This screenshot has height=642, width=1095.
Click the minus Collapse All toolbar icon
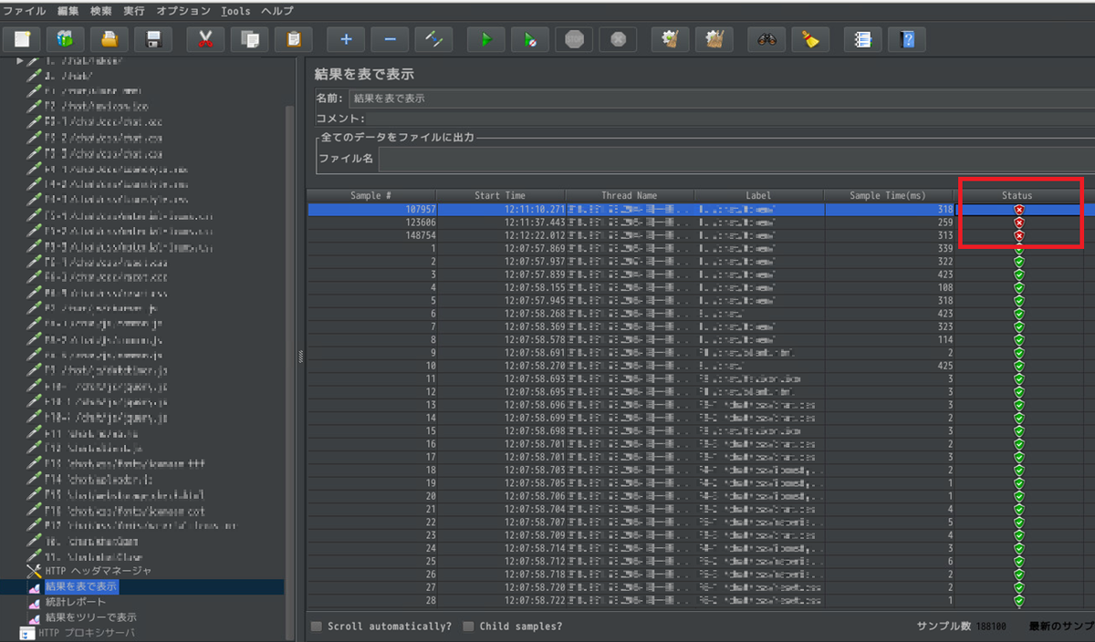point(390,39)
